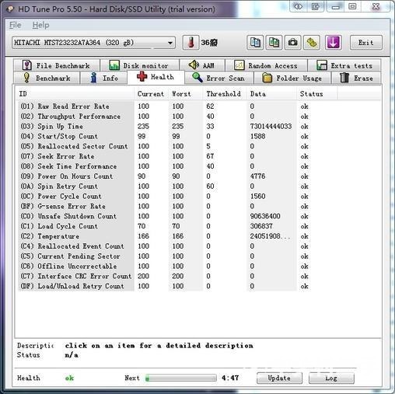The width and height of the screenshot is (395, 394).
Task: Click the Current column header
Action: tap(152, 94)
